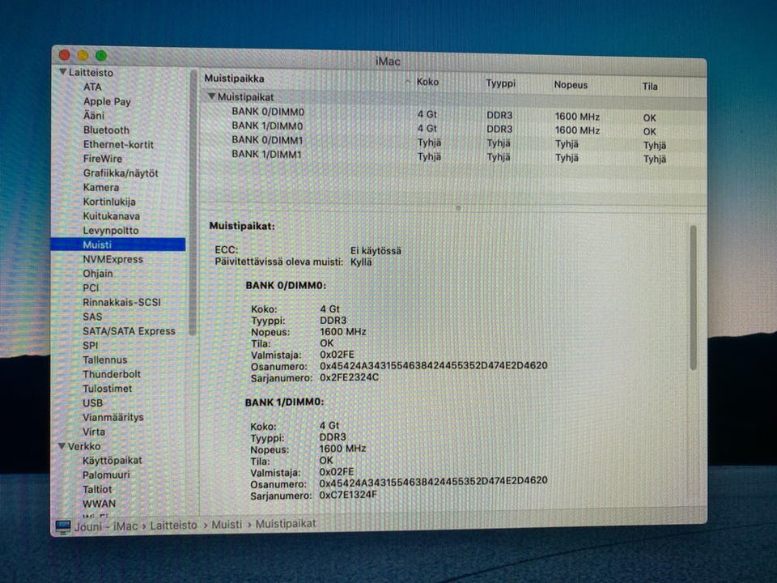777x583 pixels.
Task: Select the BANK 1/DIMM1 table row
Action: (x=453, y=156)
